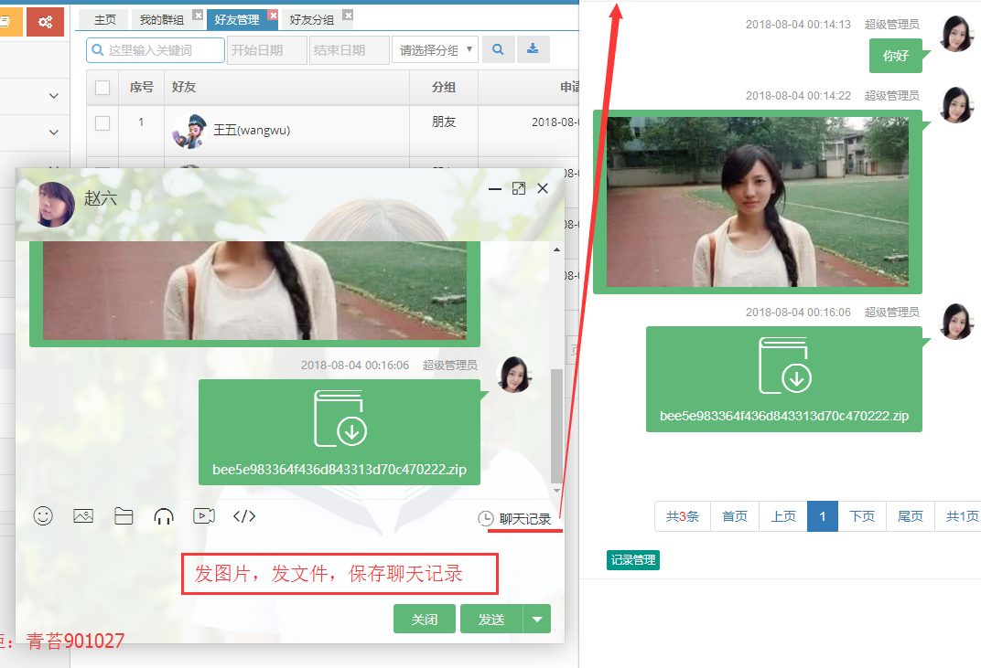Click sender avatar beside 00:14:22 message
The image size is (981, 668).
click(956, 105)
